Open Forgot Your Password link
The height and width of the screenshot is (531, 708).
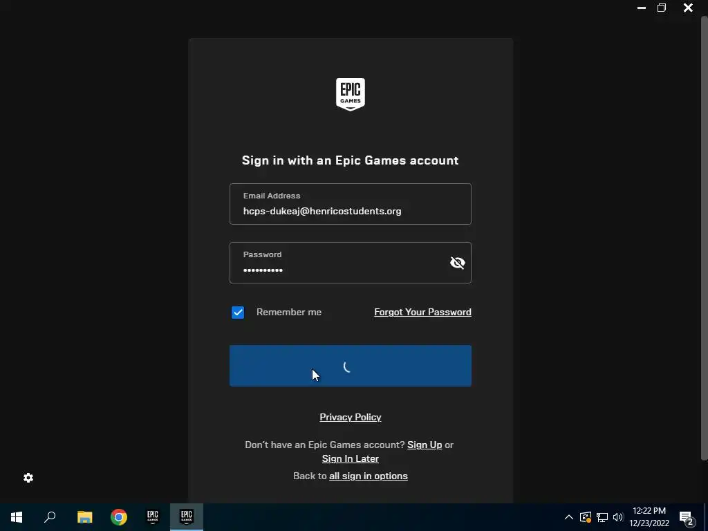[422, 312]
